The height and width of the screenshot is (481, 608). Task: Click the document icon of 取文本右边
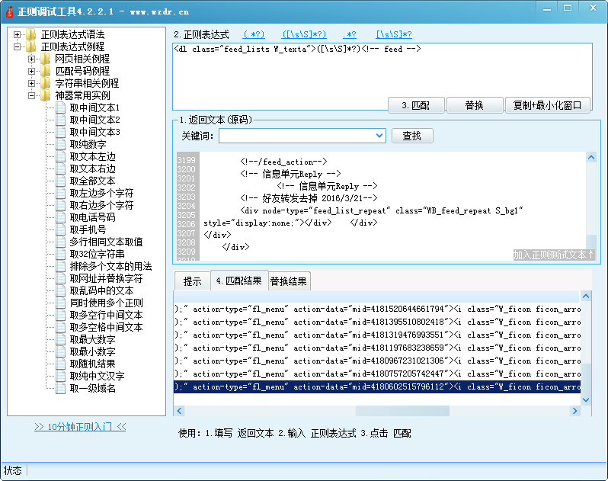point(60,168)
